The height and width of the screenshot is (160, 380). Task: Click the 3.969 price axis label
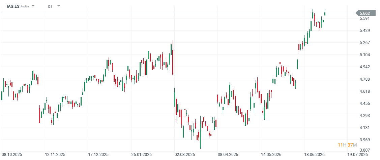pos(364,139)
